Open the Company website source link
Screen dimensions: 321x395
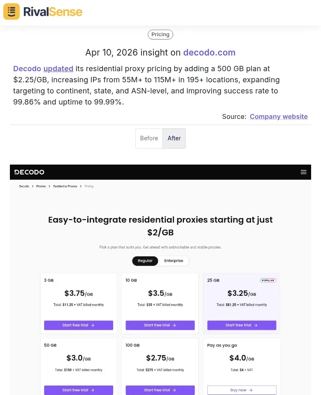pos(279,116)
